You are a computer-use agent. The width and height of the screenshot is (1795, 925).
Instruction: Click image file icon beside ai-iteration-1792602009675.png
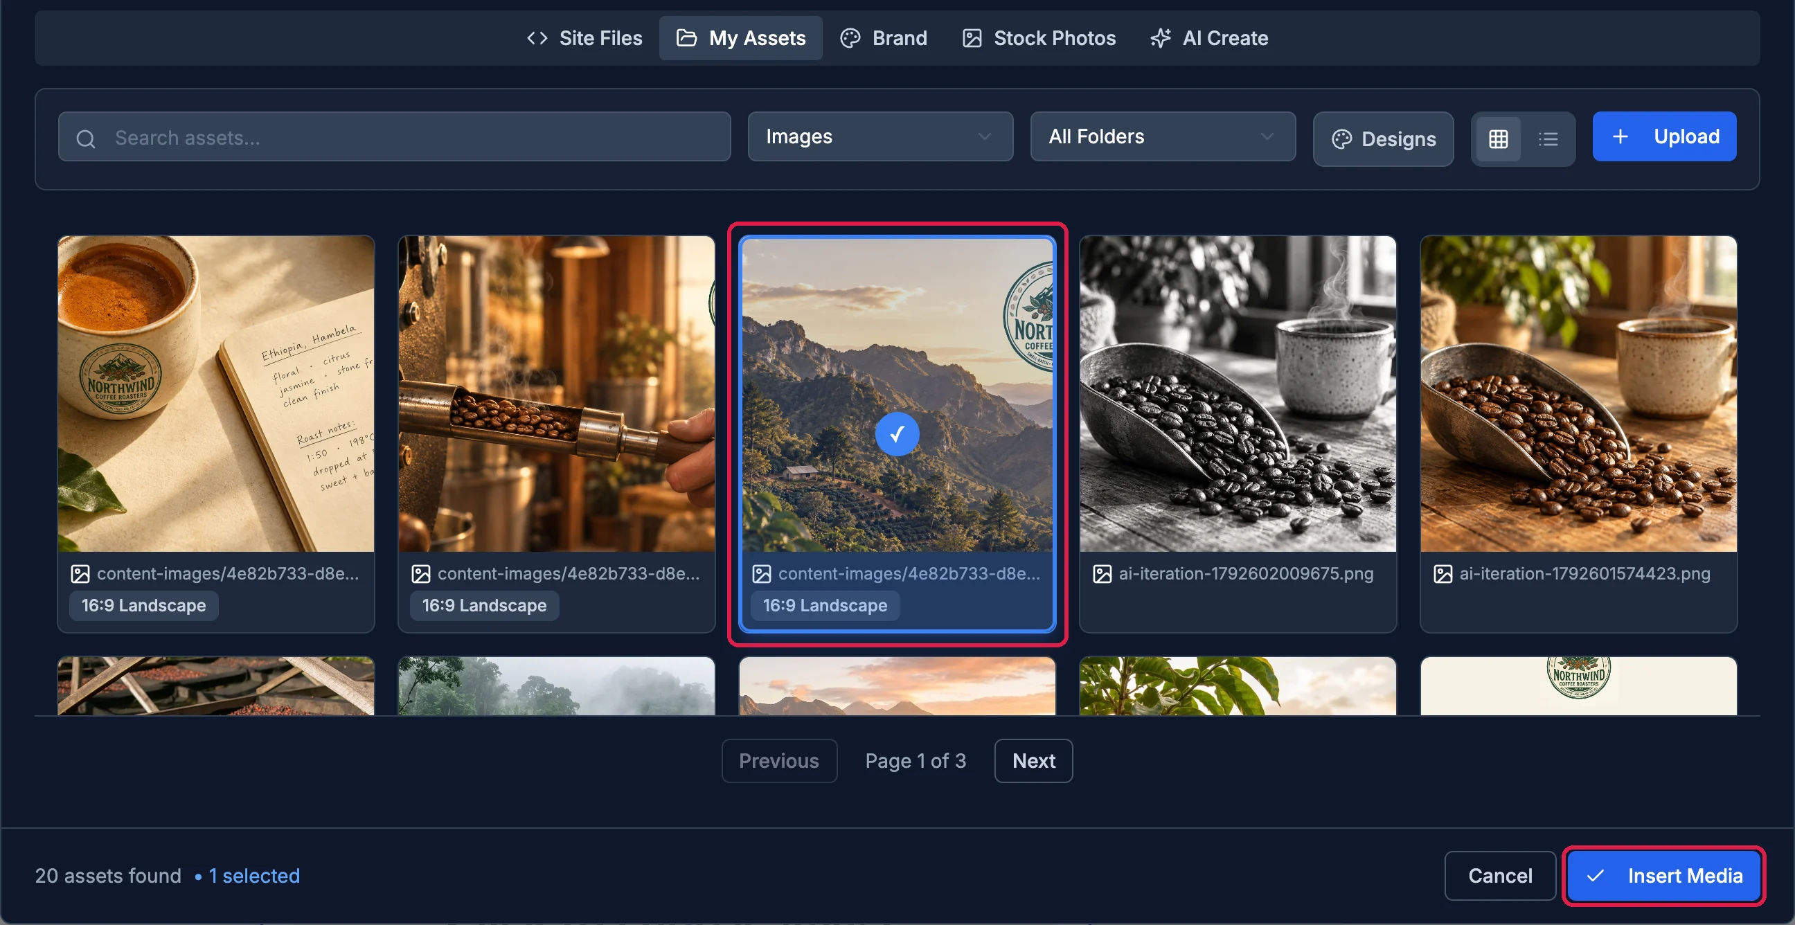[x=1102, y=574]
